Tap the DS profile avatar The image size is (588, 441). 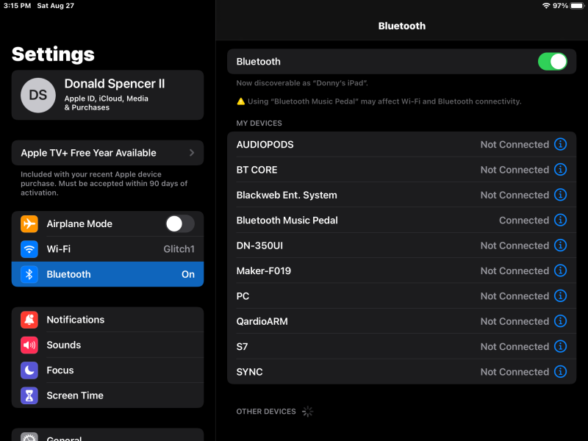point(38,96)
